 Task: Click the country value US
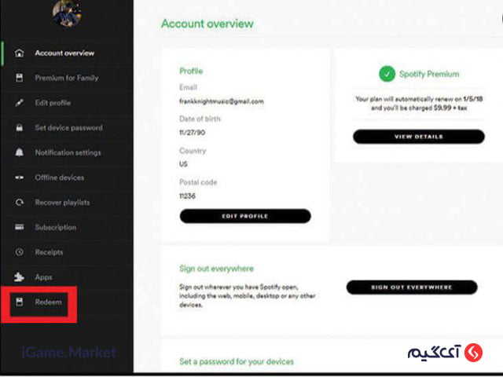tap(183, 164)
